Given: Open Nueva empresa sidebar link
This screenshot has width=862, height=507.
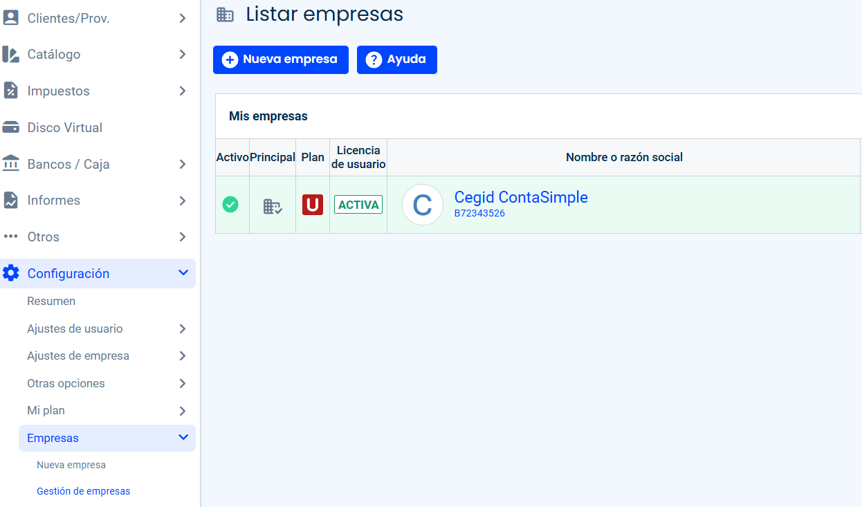Looking at the screenshot, I should [x=71, y=465].
